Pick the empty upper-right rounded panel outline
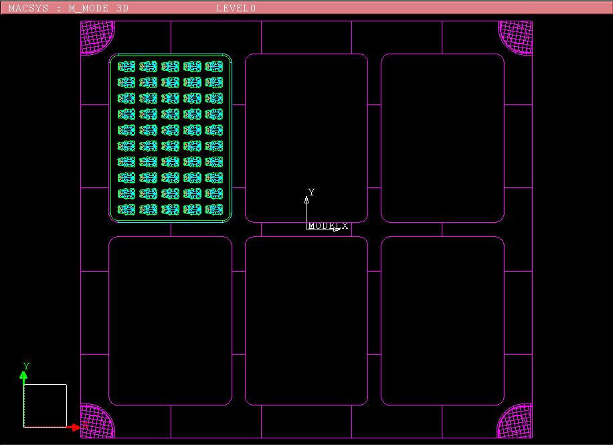The image size is (613, 445). pyautogui.click(x=442, y=138)
